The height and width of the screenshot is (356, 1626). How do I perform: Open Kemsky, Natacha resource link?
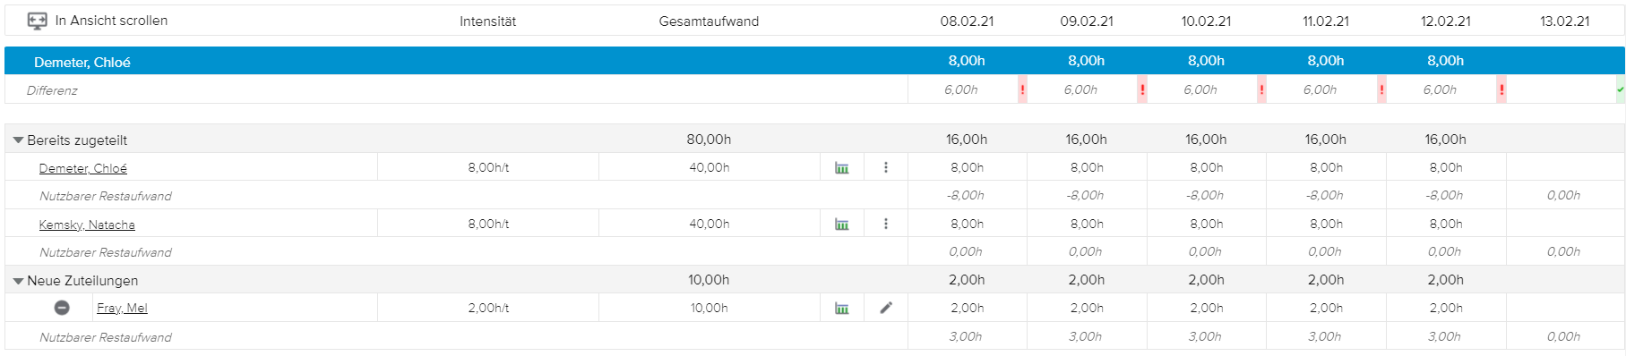tap(87, 225)
